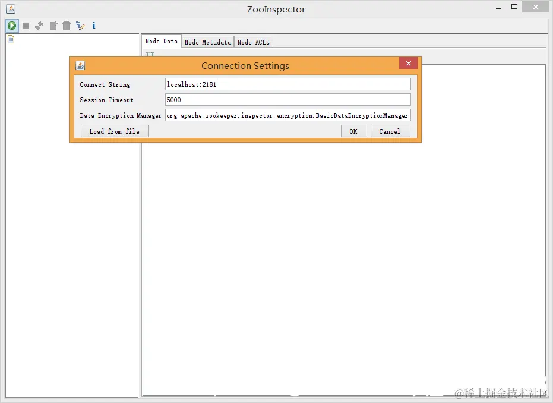Switch to the Node Data tab
This screenshot has height=403, width=553.
162,41
